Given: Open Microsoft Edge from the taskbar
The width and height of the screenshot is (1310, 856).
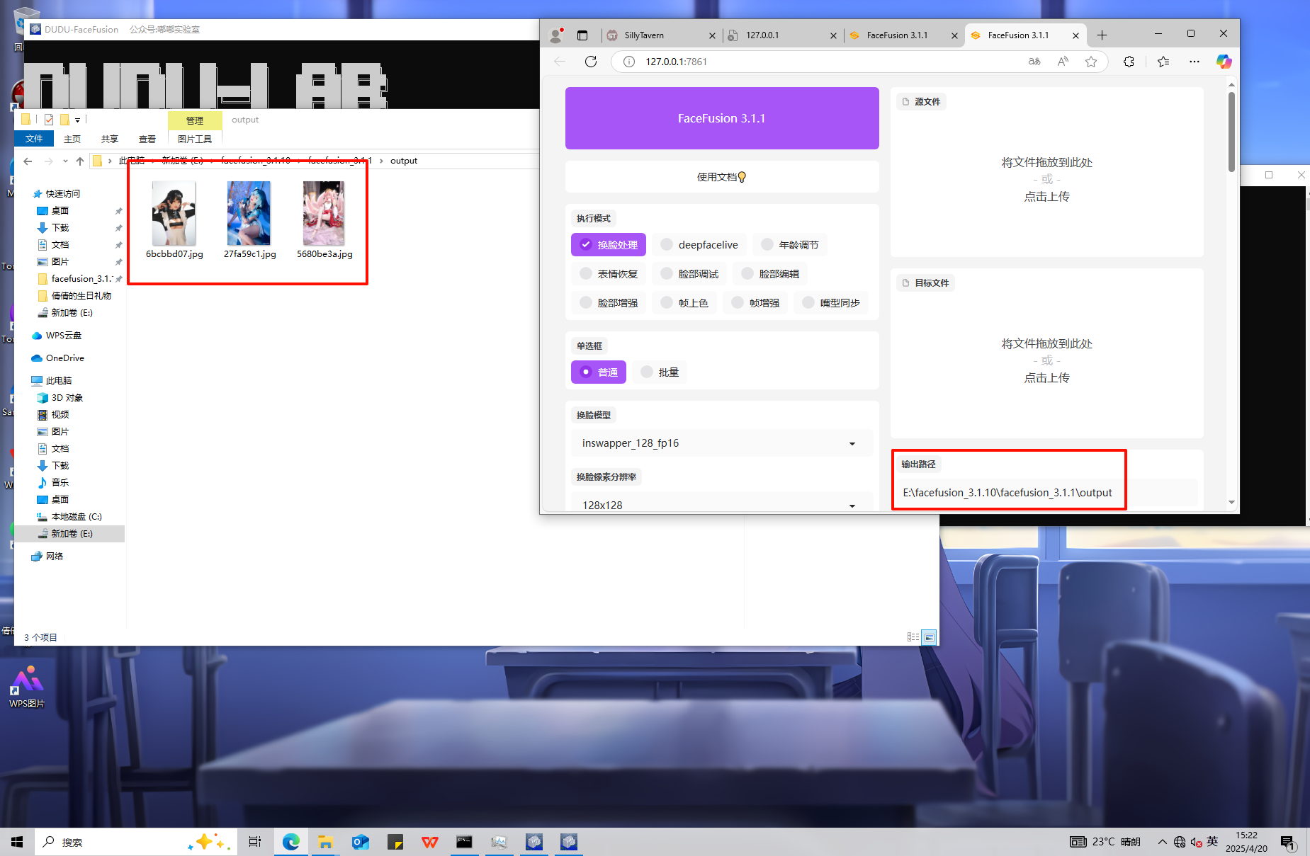Looking at the screenshot, I should tap(291, 842).
